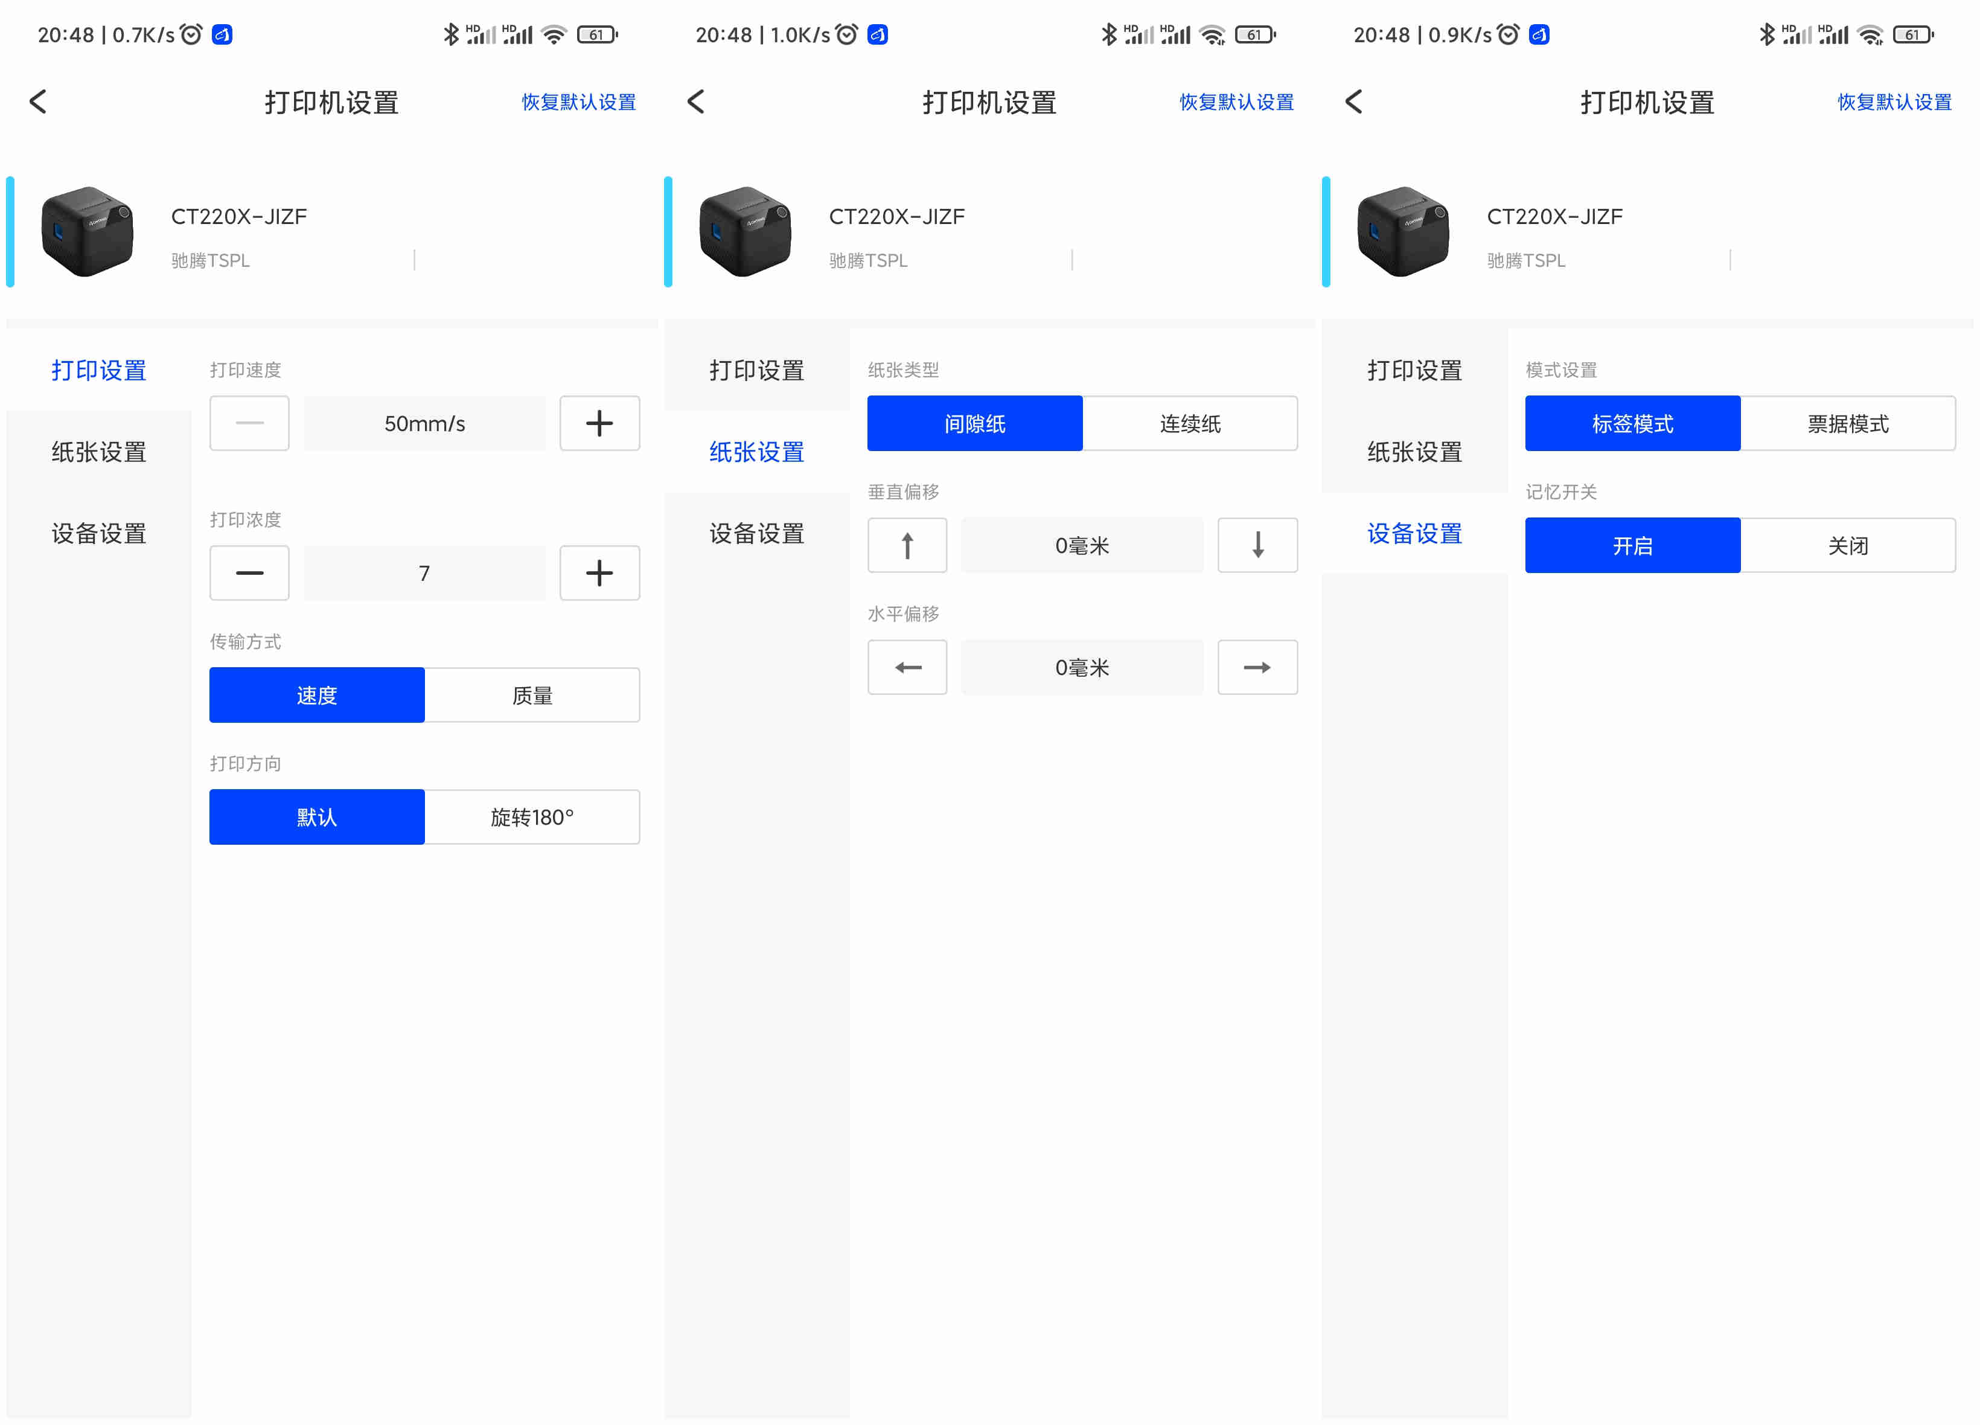Select 质量 transfer mode
The image size is (1980, 1425).
click(x=532, y=695)
